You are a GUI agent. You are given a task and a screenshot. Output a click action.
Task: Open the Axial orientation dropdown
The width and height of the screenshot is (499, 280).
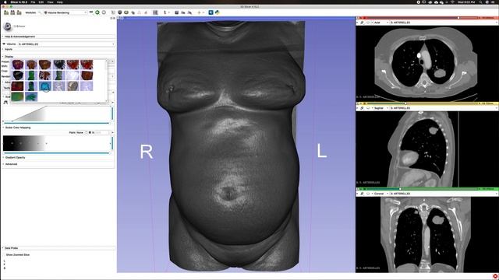tap(380, 23)
